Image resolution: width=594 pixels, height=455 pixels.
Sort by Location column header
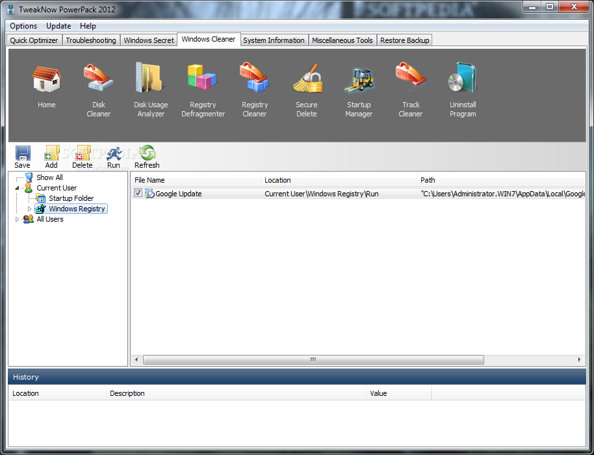coord(339,180)
